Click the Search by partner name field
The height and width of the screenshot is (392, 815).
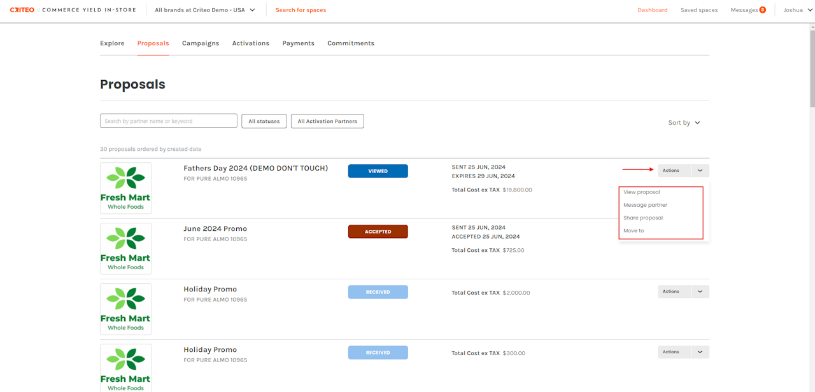tap(168, 121)
